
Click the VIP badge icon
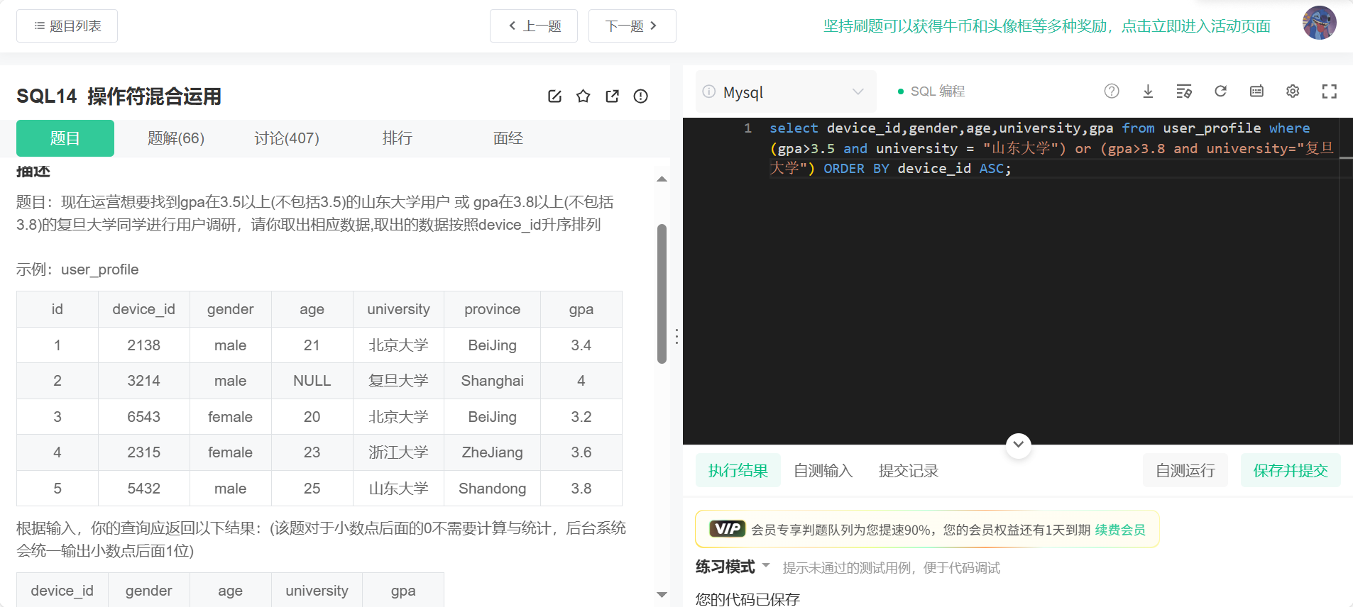727,529
